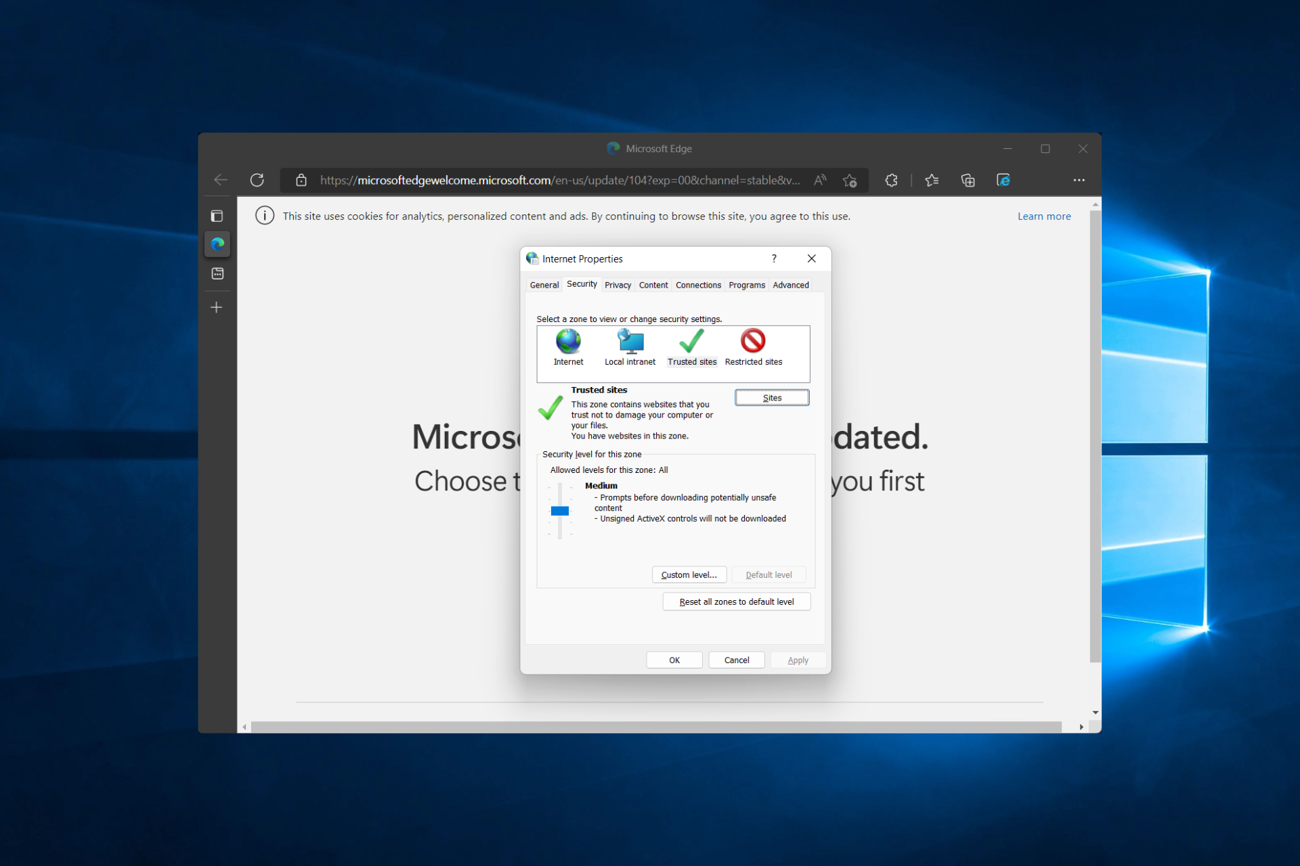The height and width of the screenshot is (866, 1300).
Task: Click the cookie notice info icon
Action: (265, 216)
